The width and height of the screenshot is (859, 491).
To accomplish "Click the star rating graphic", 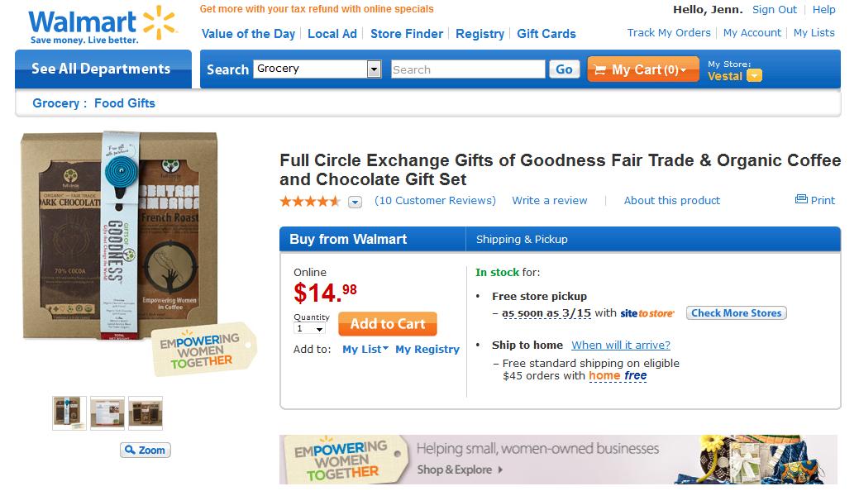I will coord(310,201).
